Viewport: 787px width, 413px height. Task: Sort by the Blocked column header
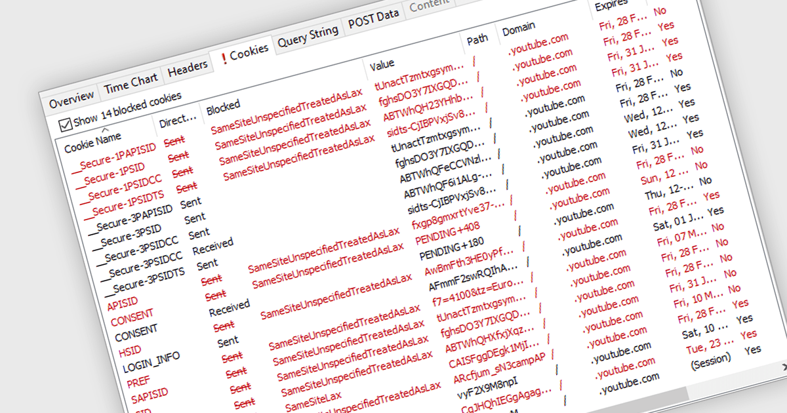[223, 108]
